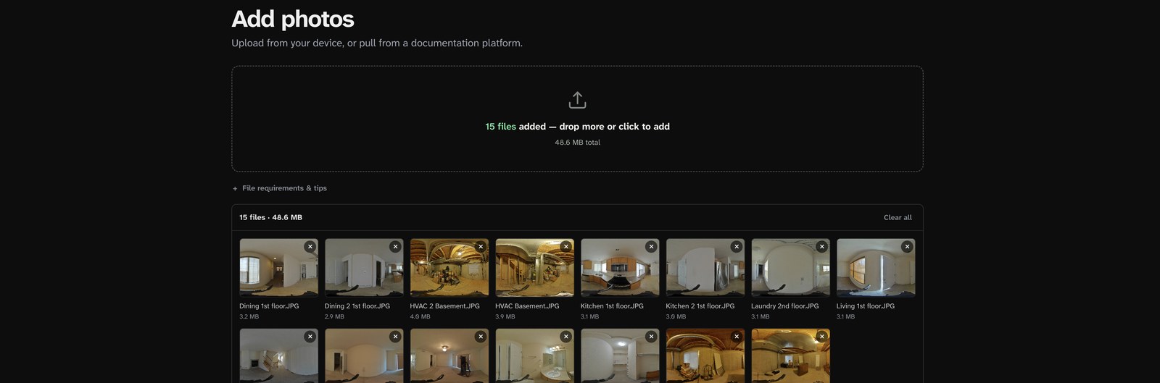Select file name 'Kitchen 2 1st floor.JPG'
The height and width of the screenshot is (383, 1160).
click(x=700, y=306)
